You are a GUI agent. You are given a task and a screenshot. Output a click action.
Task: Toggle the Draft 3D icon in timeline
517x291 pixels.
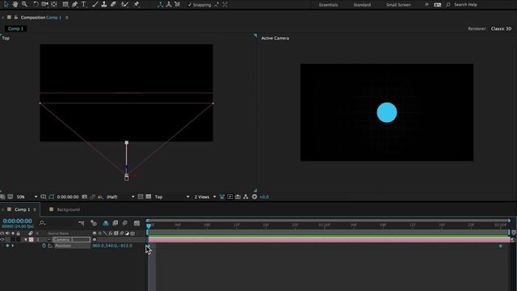click(94, 223)
